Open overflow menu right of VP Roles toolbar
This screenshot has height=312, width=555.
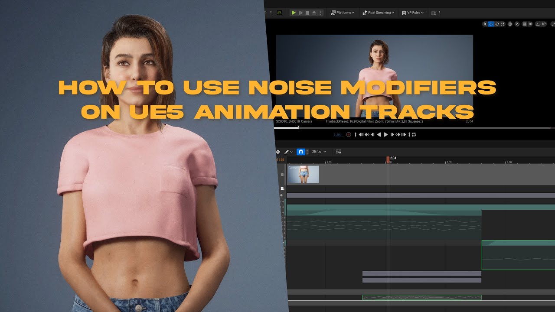pyautogui.click(x=440, y=13)
